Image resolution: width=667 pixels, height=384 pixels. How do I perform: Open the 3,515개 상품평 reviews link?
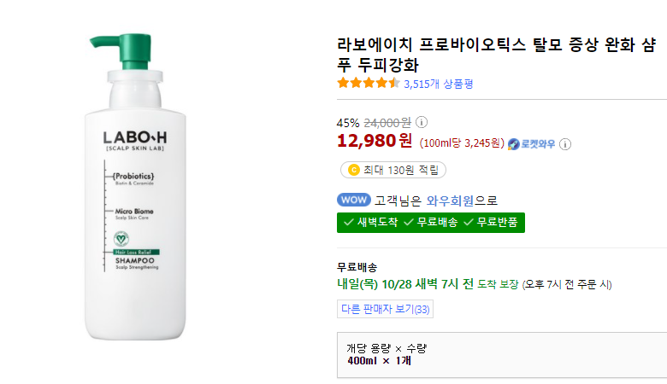pyautogui.click(x=438, y=84)
